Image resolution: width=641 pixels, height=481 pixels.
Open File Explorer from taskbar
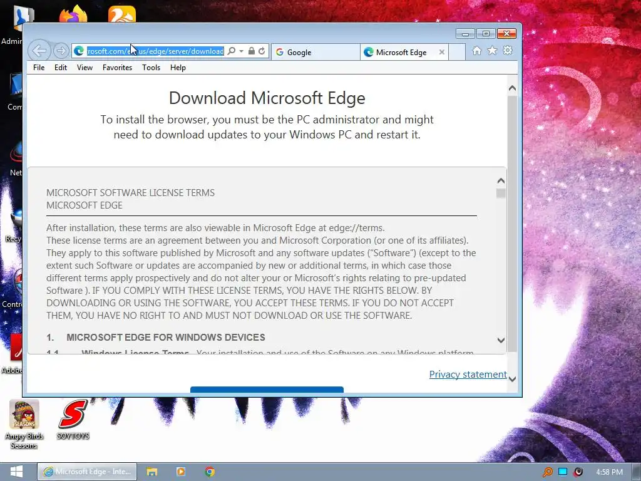click(152, 472)
